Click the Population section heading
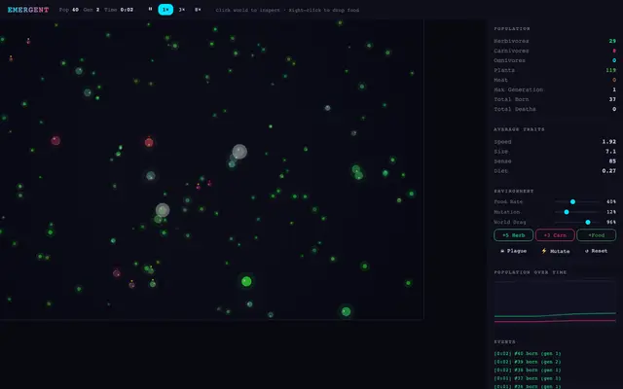 pos(512,28)
